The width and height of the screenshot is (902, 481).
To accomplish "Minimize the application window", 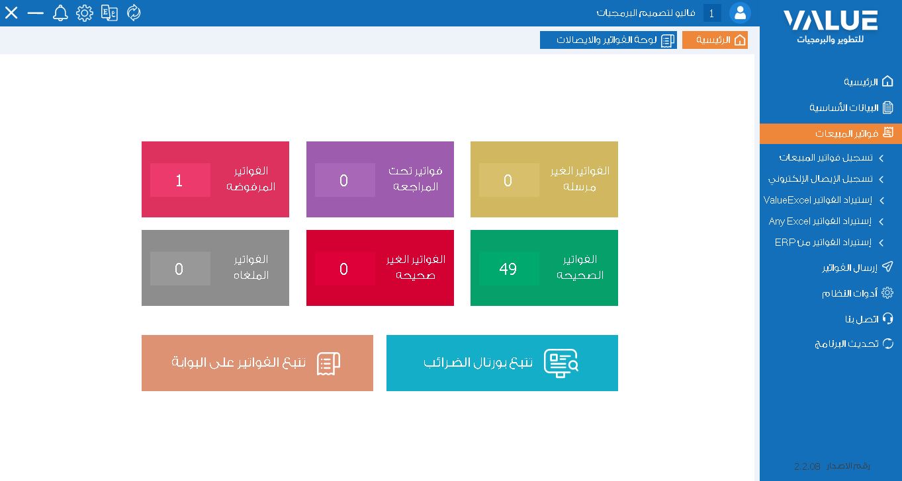I will click(x=36, y=13).
